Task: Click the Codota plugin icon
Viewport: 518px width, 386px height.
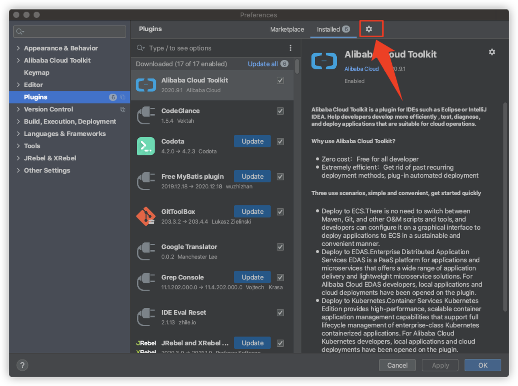Action: click(x=146, y=146)
